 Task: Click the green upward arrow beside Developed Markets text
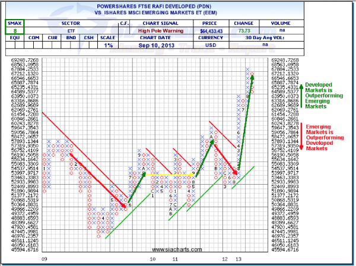tap(303, 96)
